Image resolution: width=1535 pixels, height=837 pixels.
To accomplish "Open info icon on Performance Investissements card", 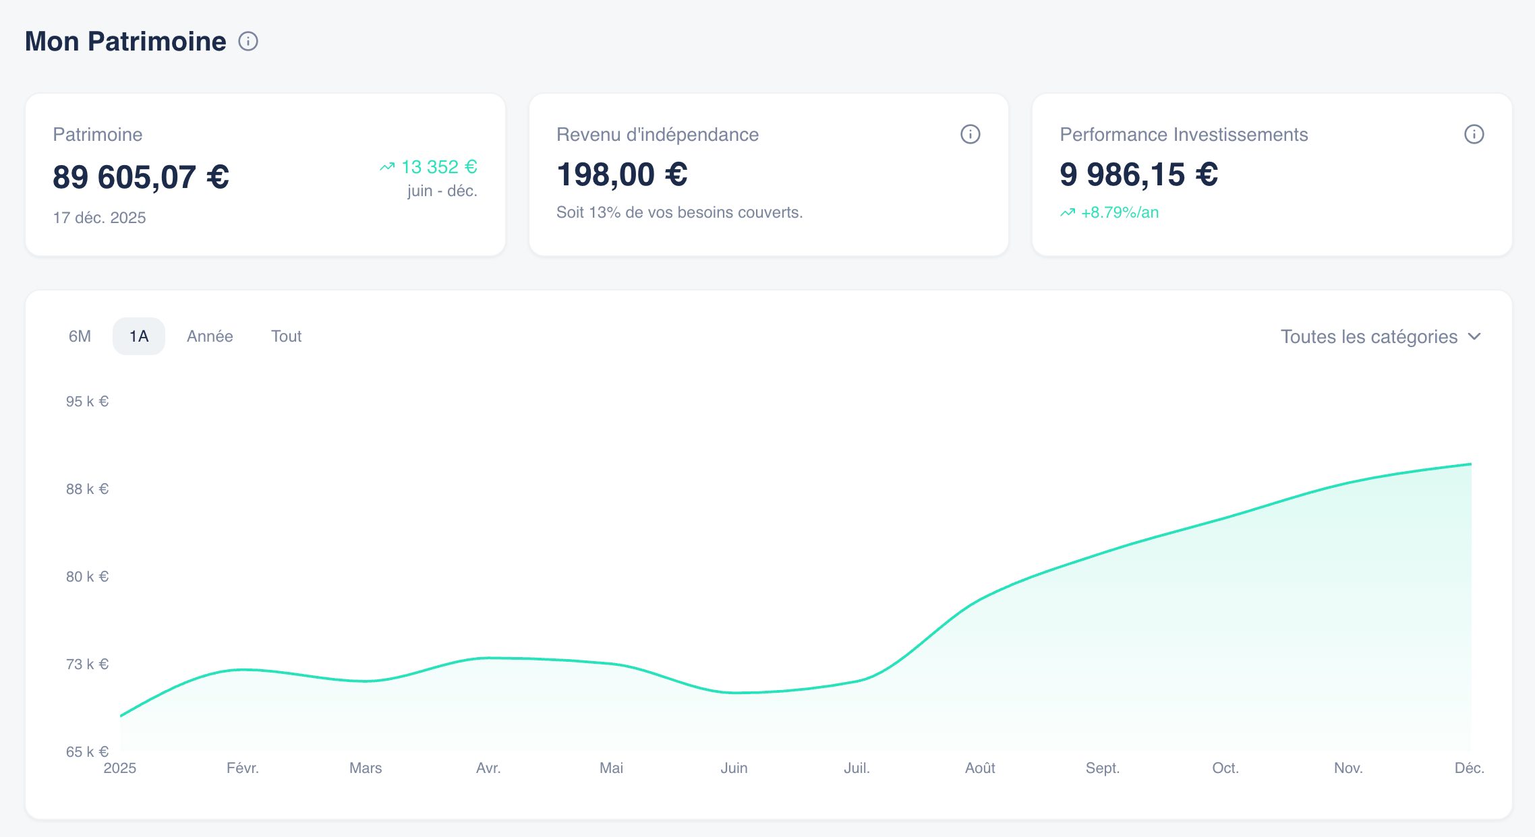I will tap(1474, 134).
